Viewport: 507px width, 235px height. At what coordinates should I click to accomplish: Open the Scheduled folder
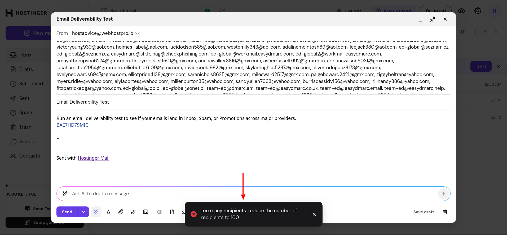[31, 84]
